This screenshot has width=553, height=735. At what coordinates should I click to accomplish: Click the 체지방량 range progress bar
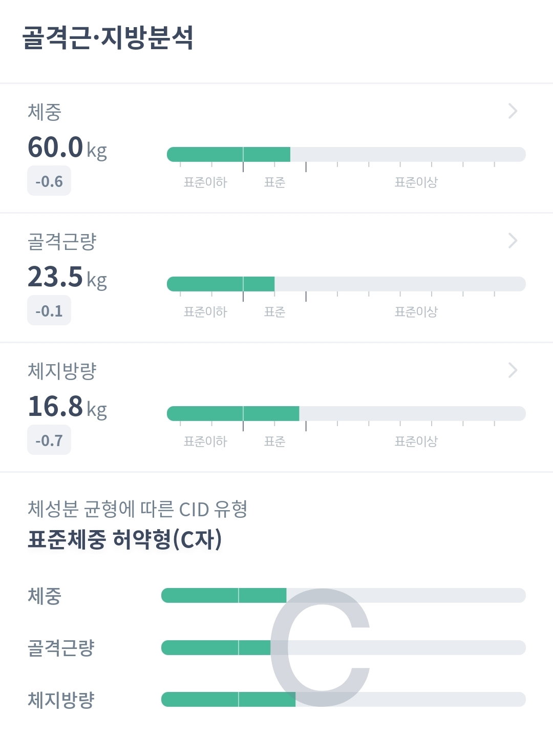pyautogui.click(x=346, y=413)
